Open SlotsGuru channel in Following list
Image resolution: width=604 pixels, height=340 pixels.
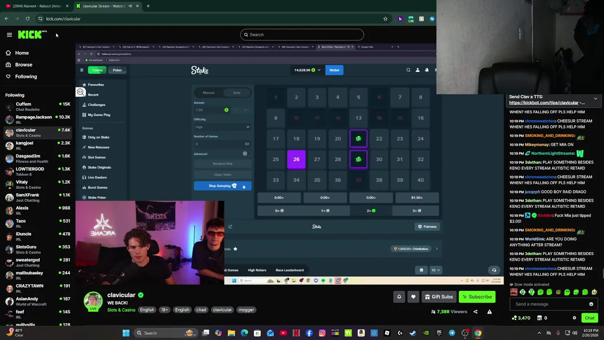tap(38, 249)
